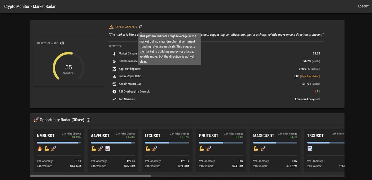Open the MAGICUSDT card title
Viewport: 372px width, 180px height.
263,136
